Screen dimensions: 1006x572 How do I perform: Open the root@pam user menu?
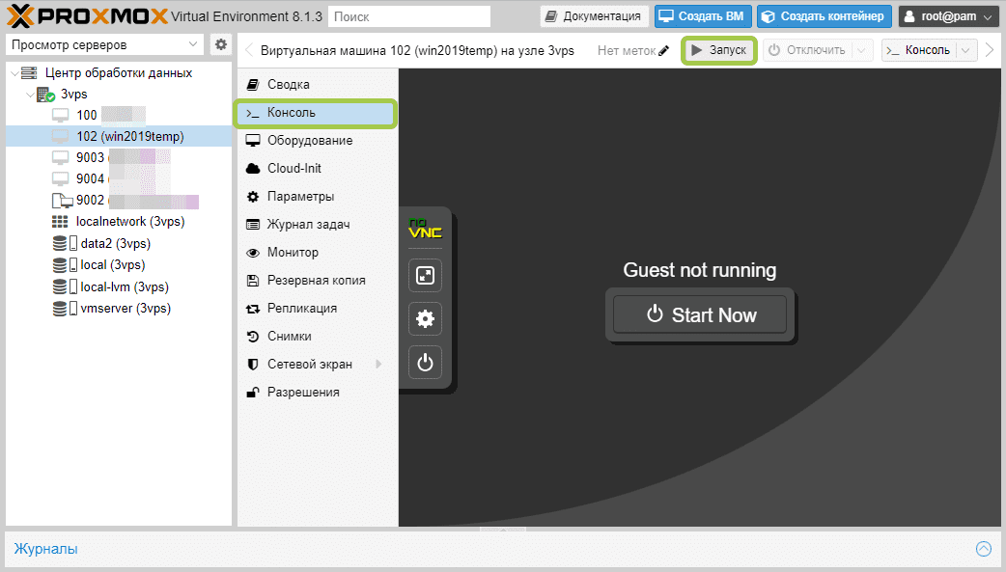click(x=948, y=16)
